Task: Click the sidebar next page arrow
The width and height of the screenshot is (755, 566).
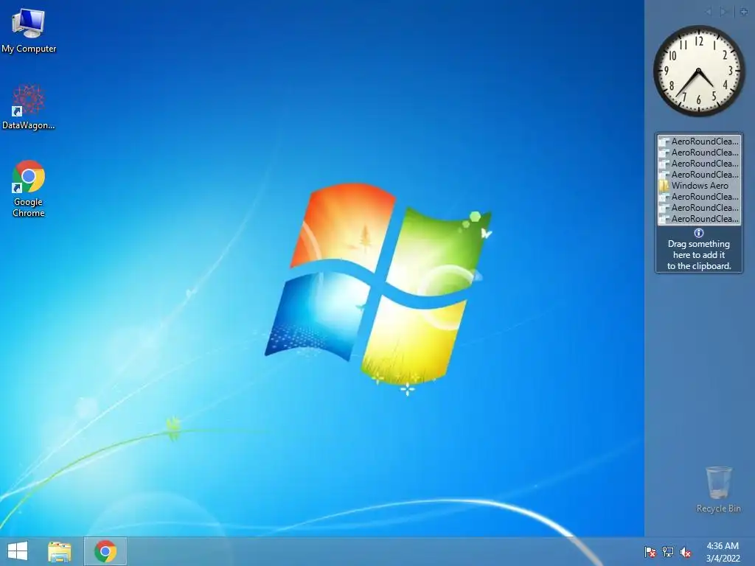Action: click(723, 12)
